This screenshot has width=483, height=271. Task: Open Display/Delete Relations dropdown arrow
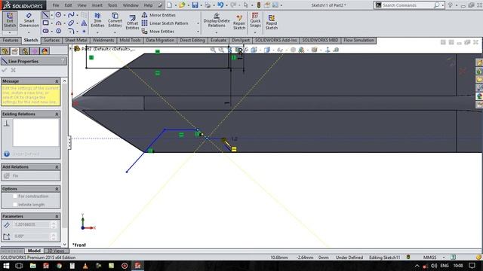tap(217, 32)
